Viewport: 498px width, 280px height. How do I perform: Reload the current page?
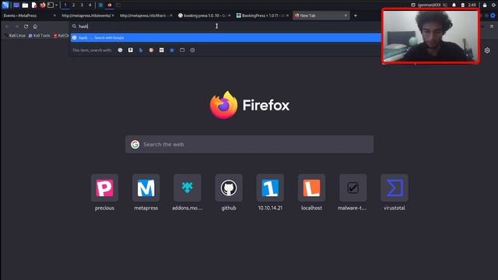pos(26,26)
